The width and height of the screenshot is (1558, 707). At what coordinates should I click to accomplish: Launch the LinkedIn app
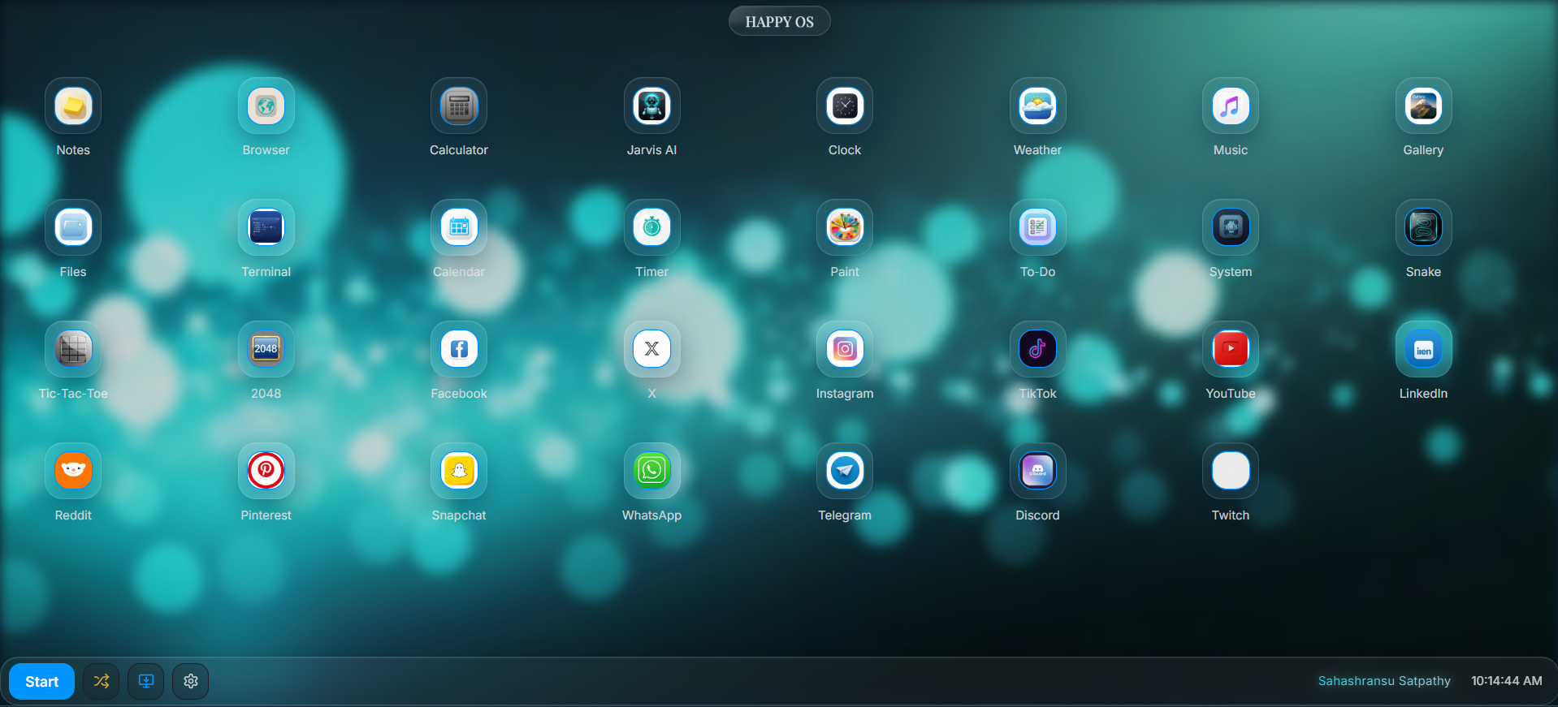click(1423, 350)
